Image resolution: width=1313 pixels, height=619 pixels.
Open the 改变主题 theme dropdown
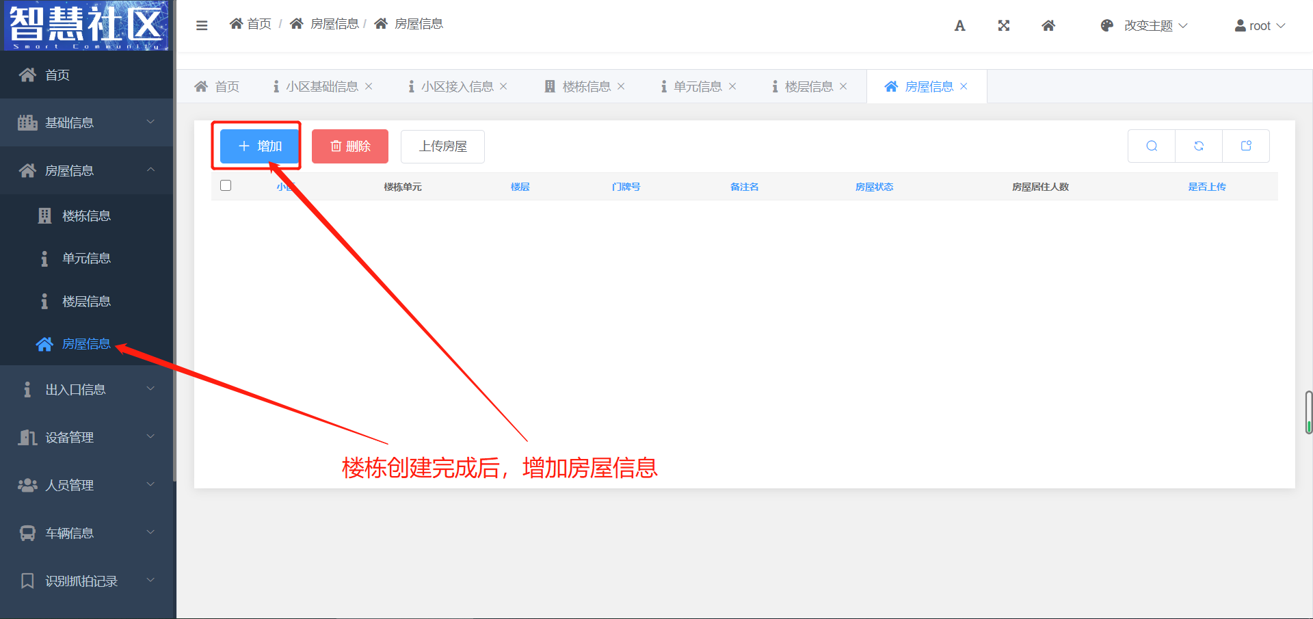tap(1144, 26)
